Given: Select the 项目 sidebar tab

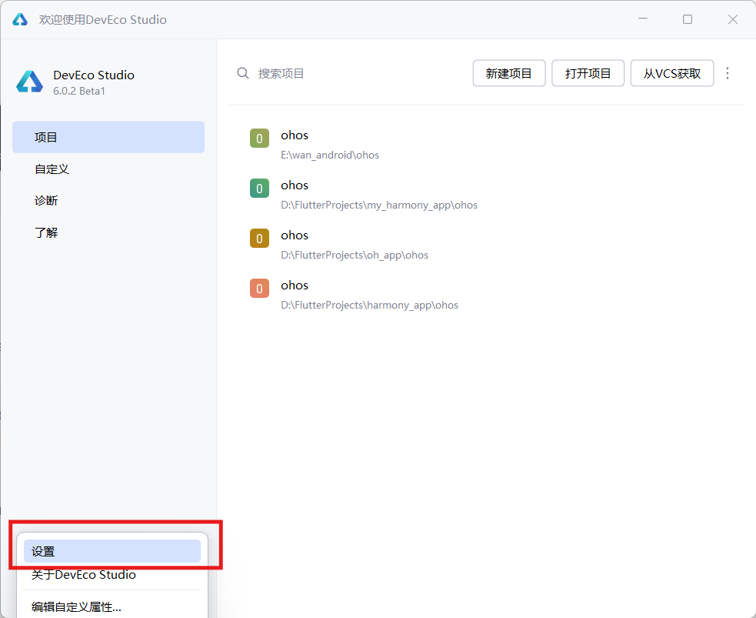Looking at the screenshot, I should (x=108, y=137).
